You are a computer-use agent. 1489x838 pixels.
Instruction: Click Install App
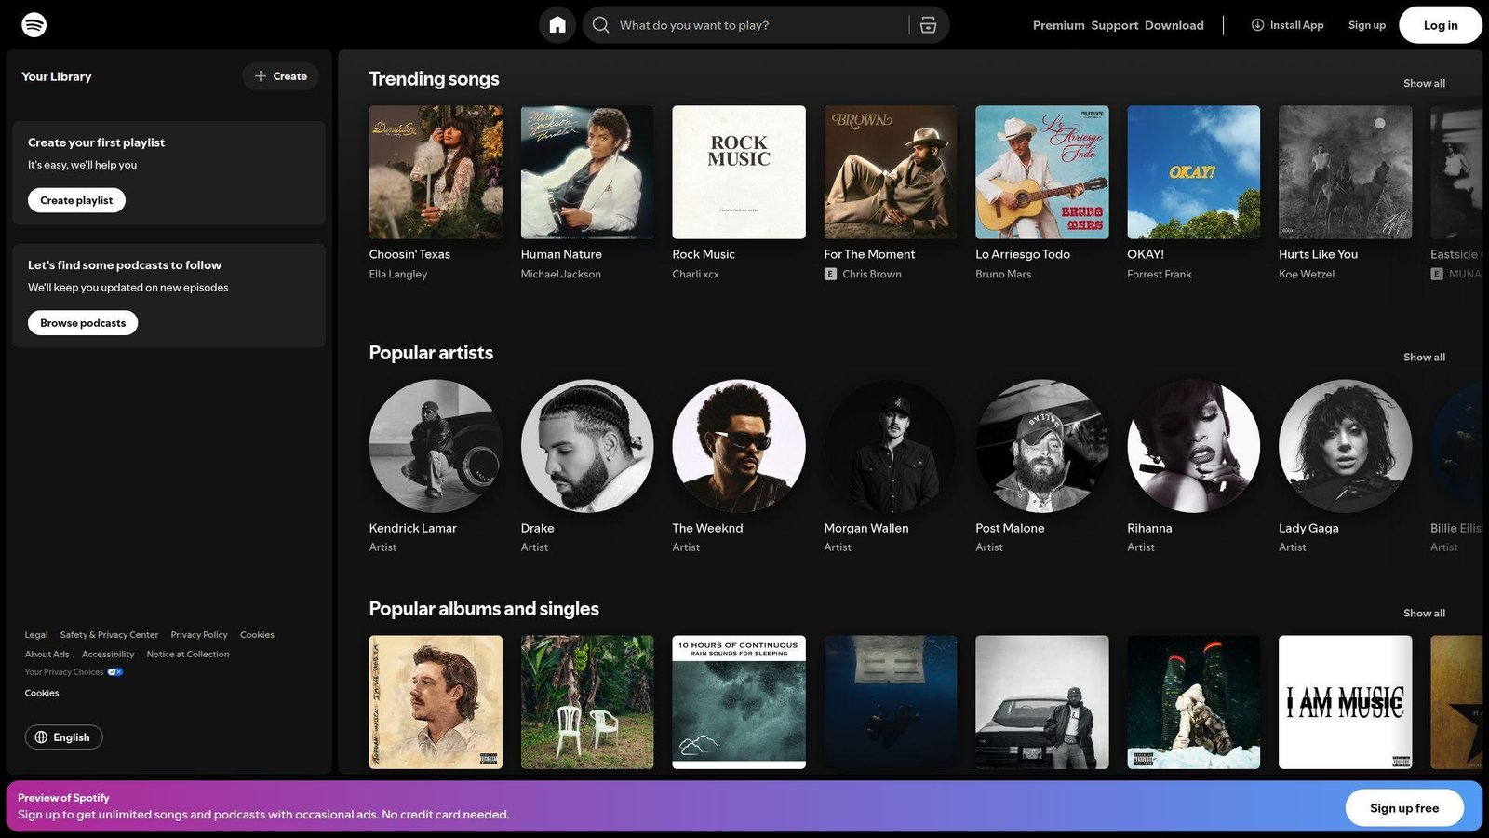click(x=1287, y=25)
